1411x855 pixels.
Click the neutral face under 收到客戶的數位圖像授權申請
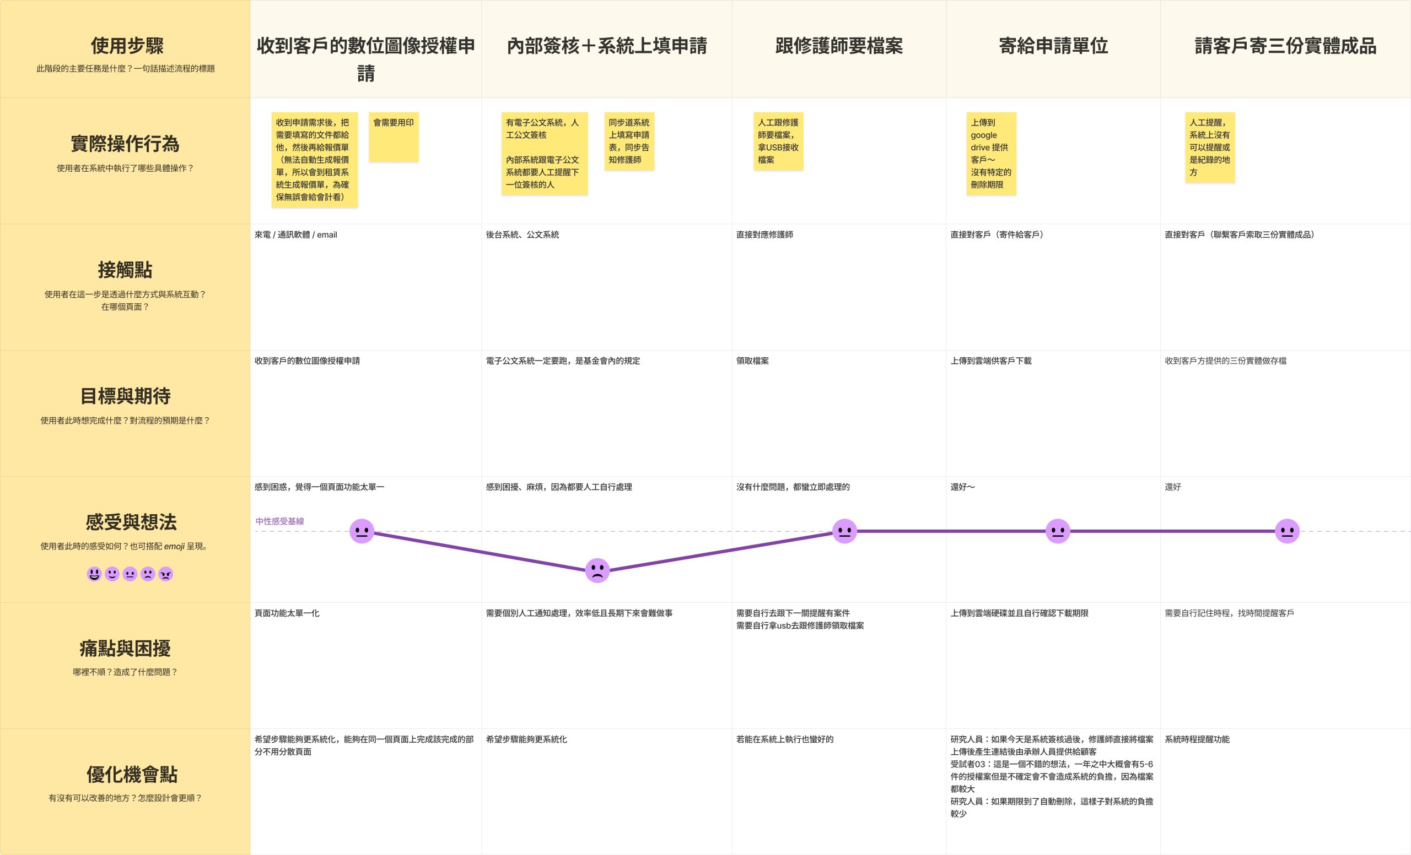(x=362, y=531)
